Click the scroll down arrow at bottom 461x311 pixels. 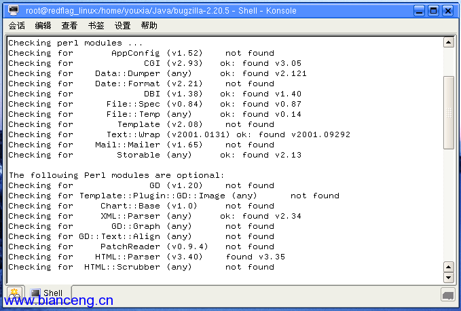click(448, 278)
